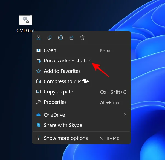
Task: Click the Skype logo icon
Action: point(39,125)
